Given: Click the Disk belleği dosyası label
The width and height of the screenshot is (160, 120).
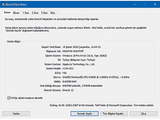Looking at the screenshot, I should tap(51, 86).
